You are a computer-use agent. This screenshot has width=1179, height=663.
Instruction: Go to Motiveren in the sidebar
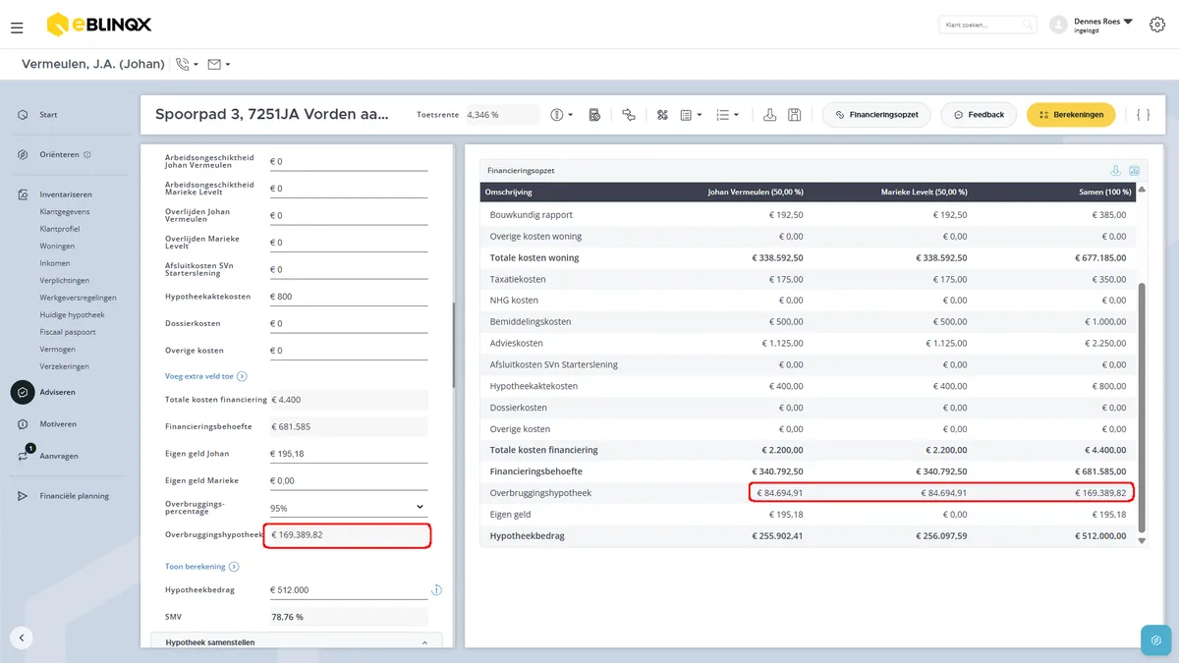(x=58, y=424)
